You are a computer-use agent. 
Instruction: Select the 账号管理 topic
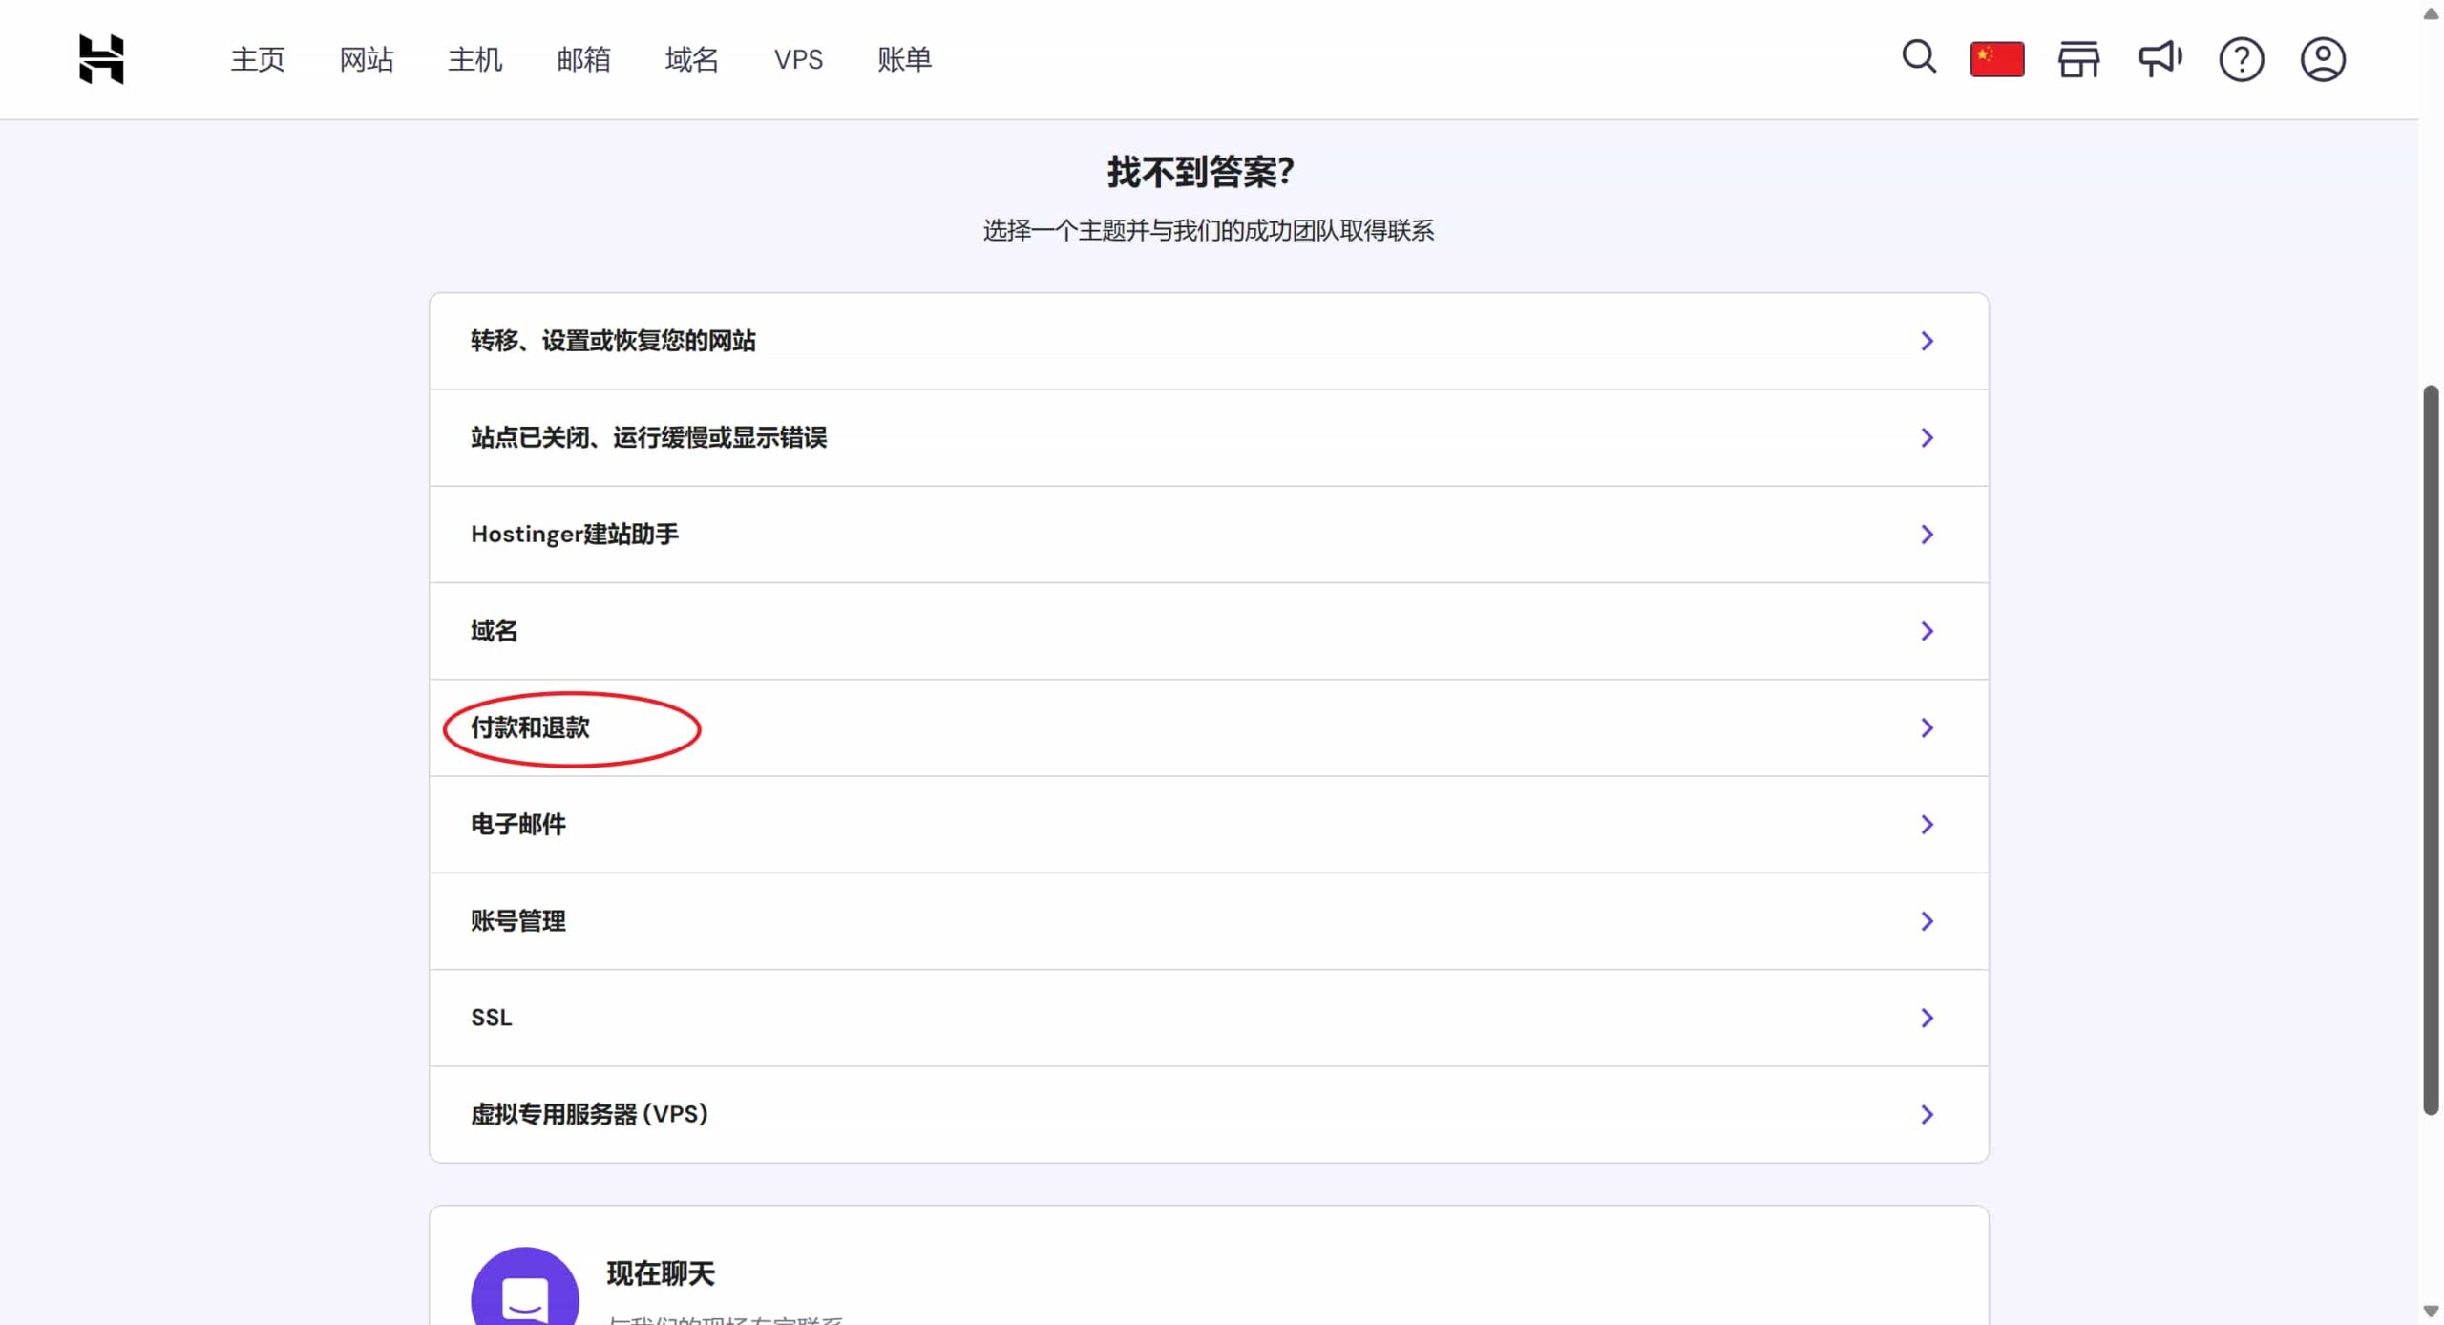[x=518, y=921]
